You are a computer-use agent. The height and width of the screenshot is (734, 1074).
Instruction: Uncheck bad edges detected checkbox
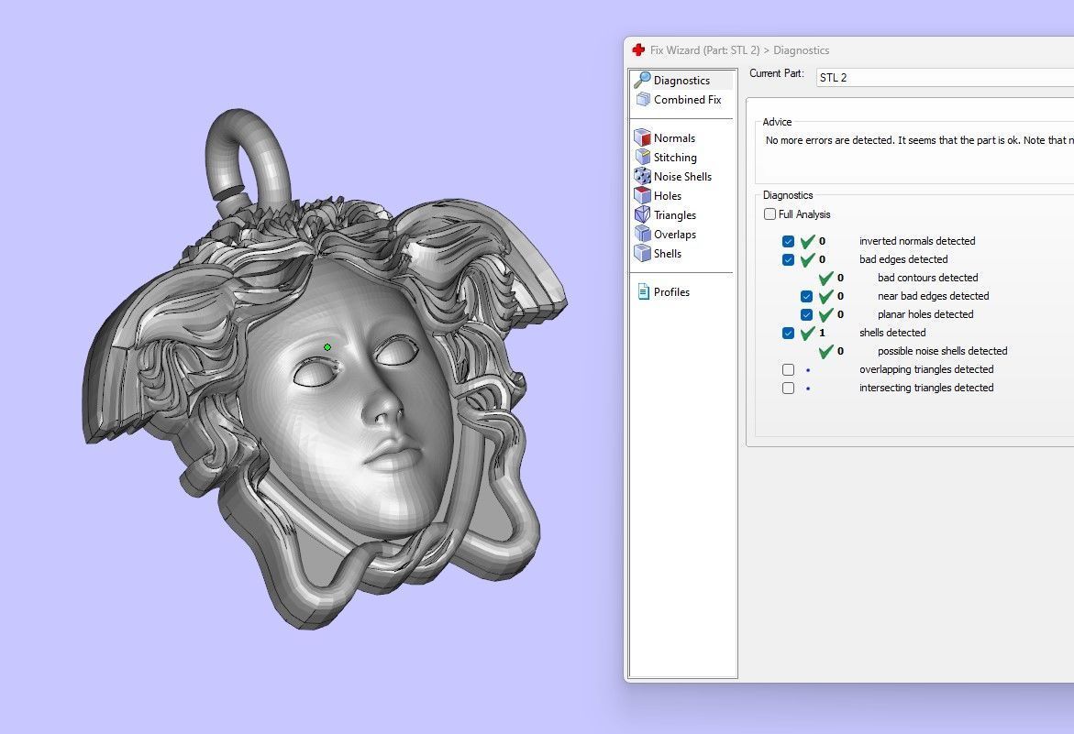click(x=789, y=260)
